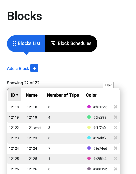The width and height of the screenshot is (136, 174).
Task: Sort table by Name column header
Action: point(32,95)
